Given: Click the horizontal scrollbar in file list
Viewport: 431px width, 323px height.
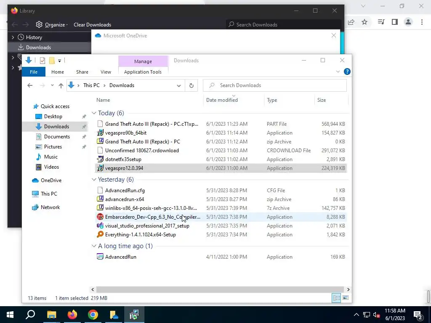Looking at the screenshot, I should pos(220,289).
